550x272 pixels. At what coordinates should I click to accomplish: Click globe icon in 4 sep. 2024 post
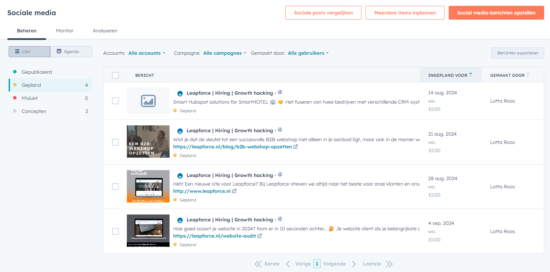280,219
